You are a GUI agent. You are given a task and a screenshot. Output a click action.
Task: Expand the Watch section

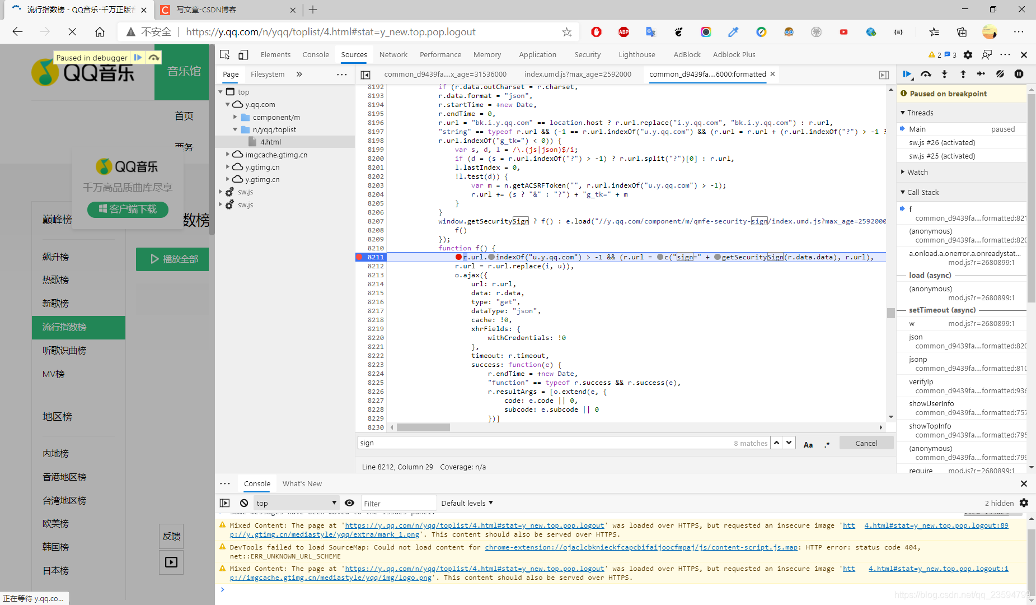point(917,172)
